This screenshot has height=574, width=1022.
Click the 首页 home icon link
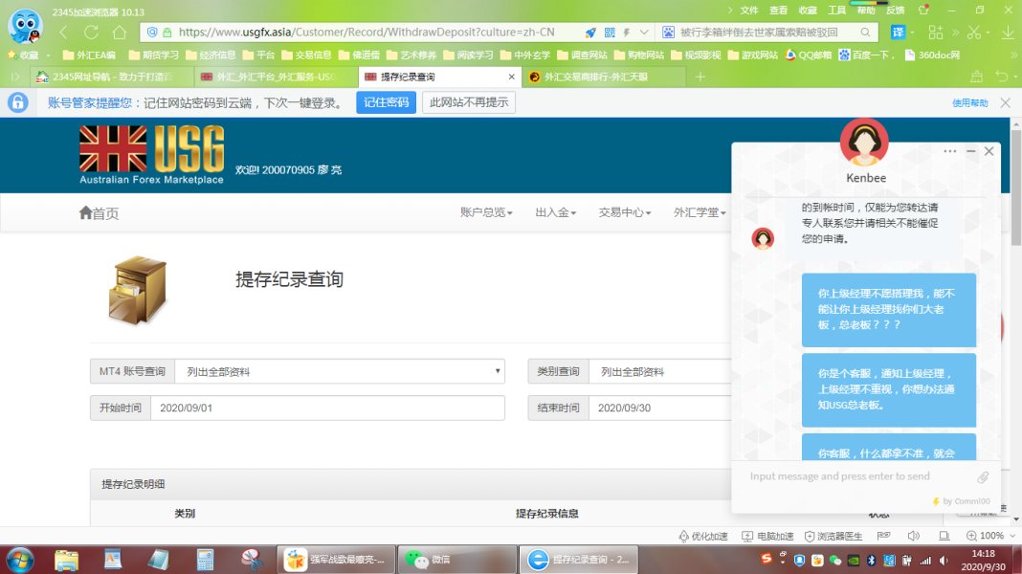(x=100, y=213)
